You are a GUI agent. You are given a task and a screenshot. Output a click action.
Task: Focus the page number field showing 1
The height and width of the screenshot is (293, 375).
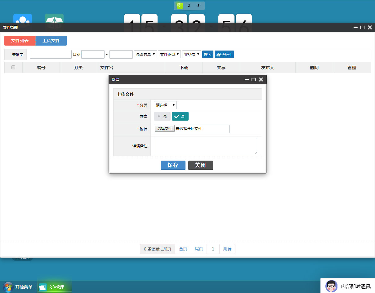coord(213,249)
